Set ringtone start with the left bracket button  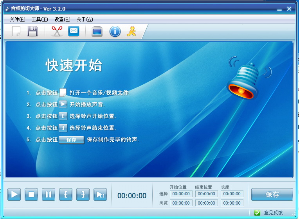pos(66,194)
